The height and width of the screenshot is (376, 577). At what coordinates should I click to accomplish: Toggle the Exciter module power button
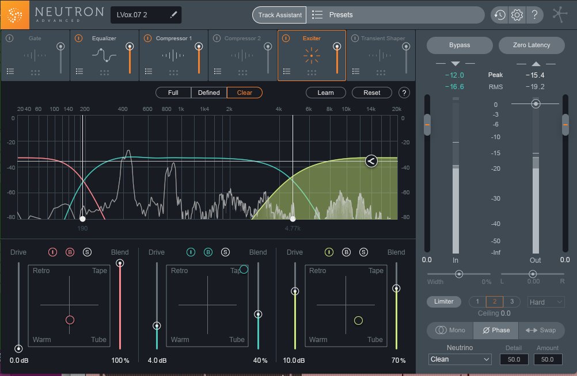click(x=286, y=38)
